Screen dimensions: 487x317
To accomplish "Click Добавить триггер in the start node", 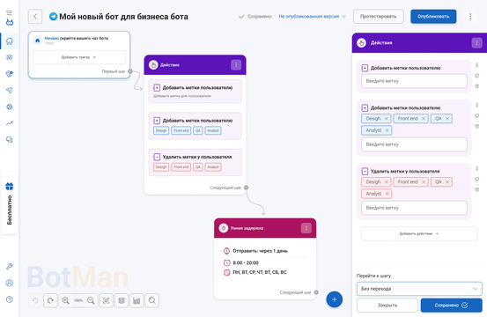I will coord(79,57).
